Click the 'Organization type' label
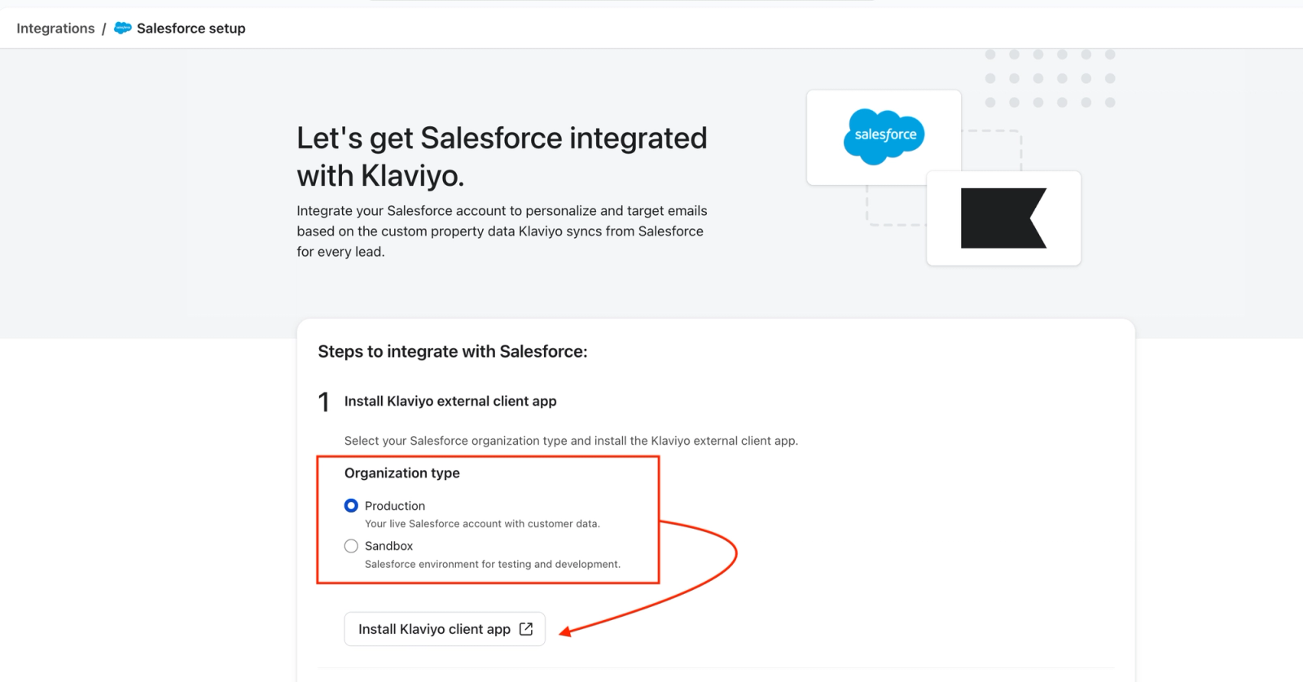Viewport: 1303px width, 682px height. [x=402, y=473]
